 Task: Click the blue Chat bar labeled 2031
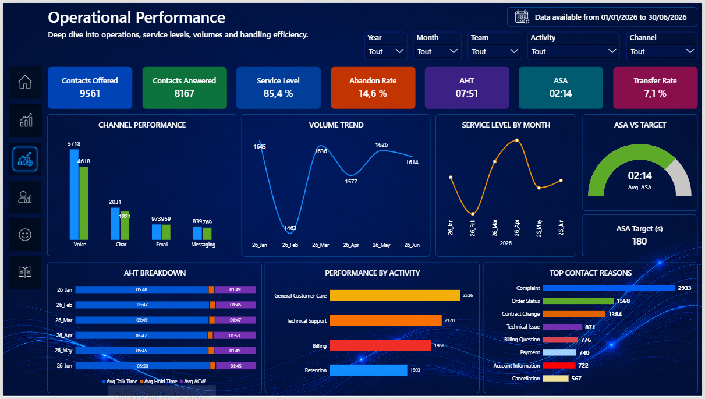(x=115, y=224)
